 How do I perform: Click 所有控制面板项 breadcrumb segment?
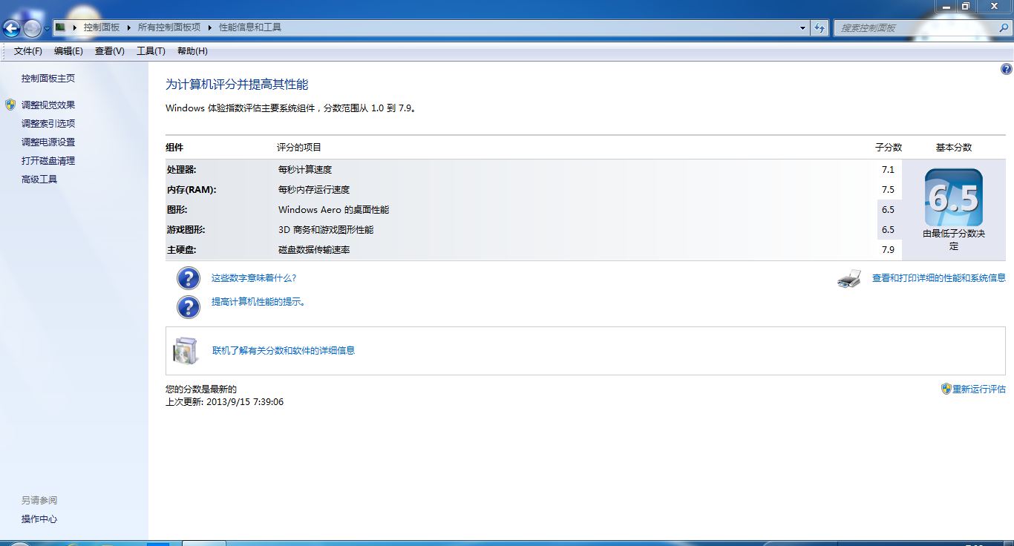pyautogui.click(x=169, y=27)
